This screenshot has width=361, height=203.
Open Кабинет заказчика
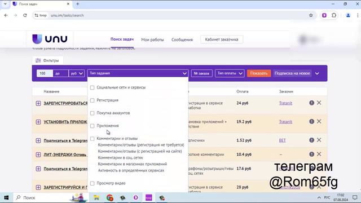(x=222, y=39)
